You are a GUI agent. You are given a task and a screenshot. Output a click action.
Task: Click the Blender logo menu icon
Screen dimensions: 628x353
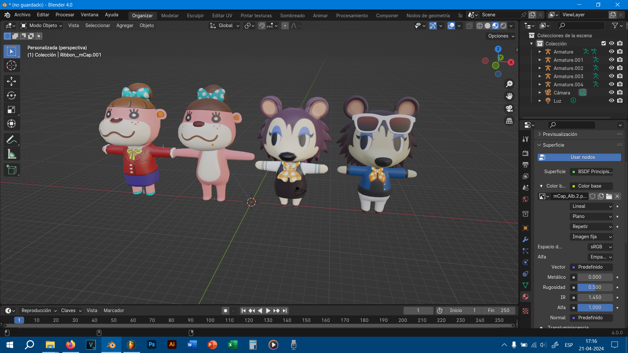[x=7, y=15]
